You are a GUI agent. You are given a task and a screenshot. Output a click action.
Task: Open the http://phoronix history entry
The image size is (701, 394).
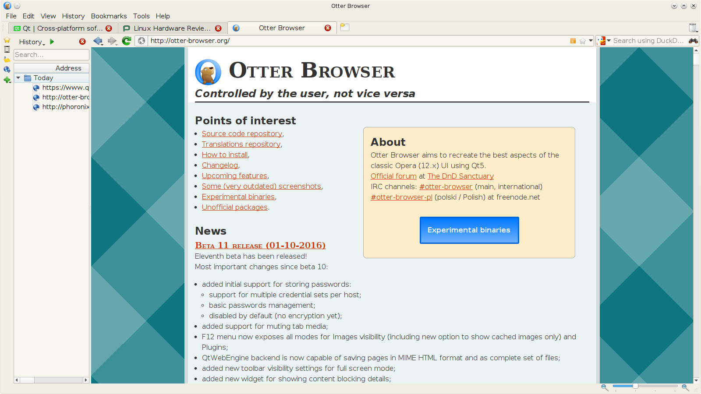coord(60,107)
